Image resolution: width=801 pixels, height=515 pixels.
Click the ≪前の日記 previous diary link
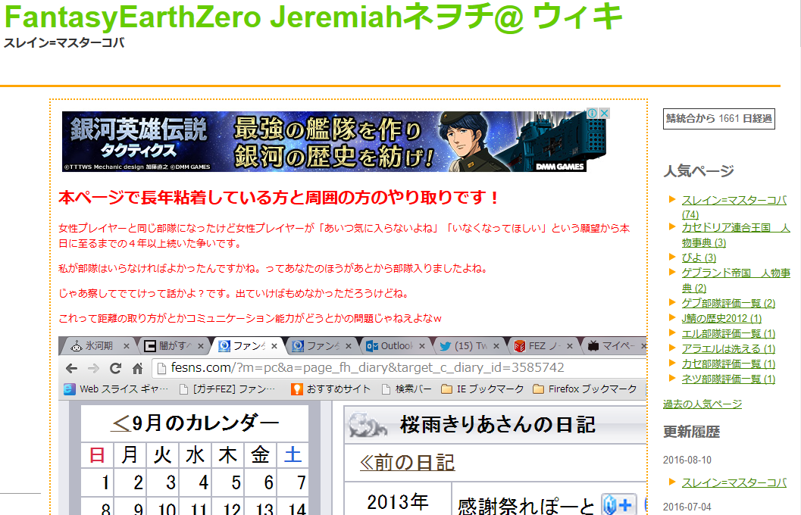pyautogui.click(x=408, y=462)
